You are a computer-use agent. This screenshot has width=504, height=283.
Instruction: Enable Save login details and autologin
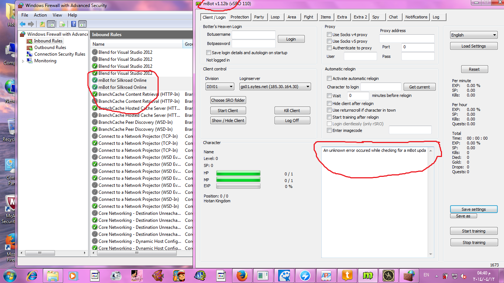coord(209,53)
